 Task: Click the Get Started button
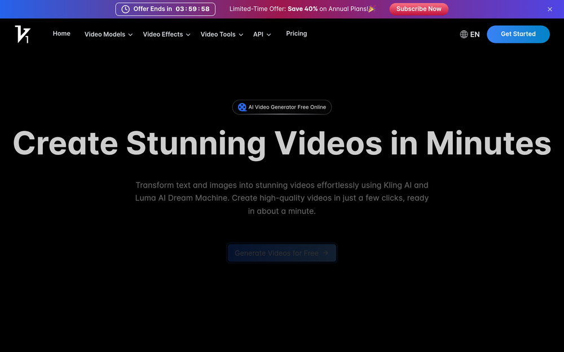518,34
